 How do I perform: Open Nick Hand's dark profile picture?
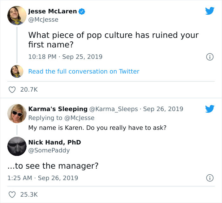coord(17,146)
